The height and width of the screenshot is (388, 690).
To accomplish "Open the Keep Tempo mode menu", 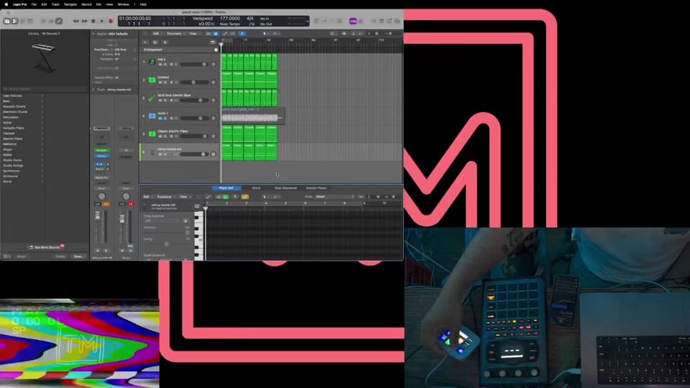I will (230, 24).
